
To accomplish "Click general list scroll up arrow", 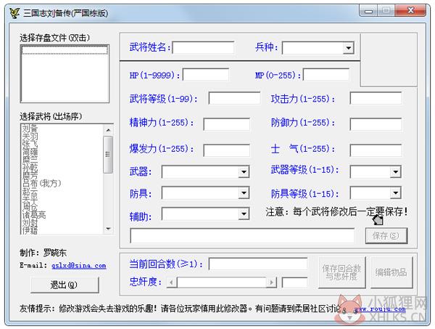I will [108, 130].
